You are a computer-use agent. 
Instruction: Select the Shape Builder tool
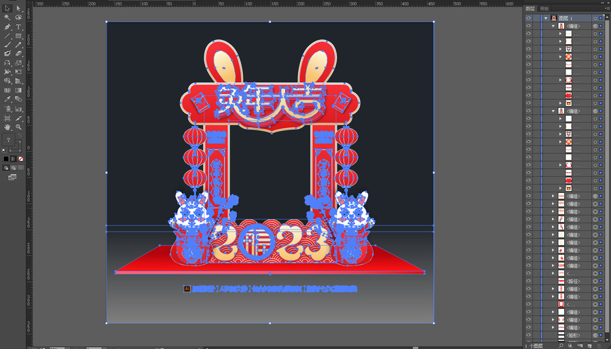pyautogui.click(x=7, y=81)
